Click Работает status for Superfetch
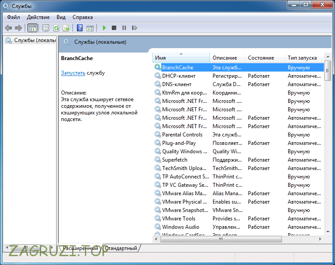 tap(259, 160)
